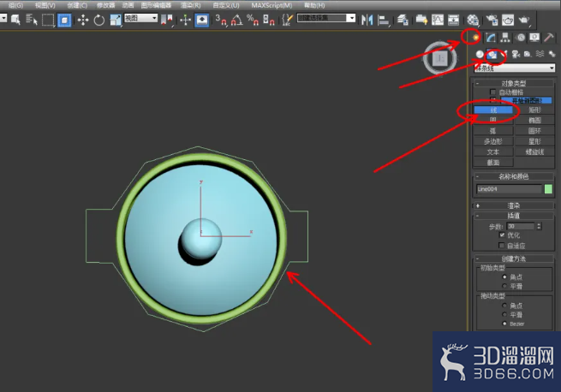The height and width of the screenshot is (392, 561).
Task: Open Rendered Frame Window icon
Action: click(x=508, y=20)
